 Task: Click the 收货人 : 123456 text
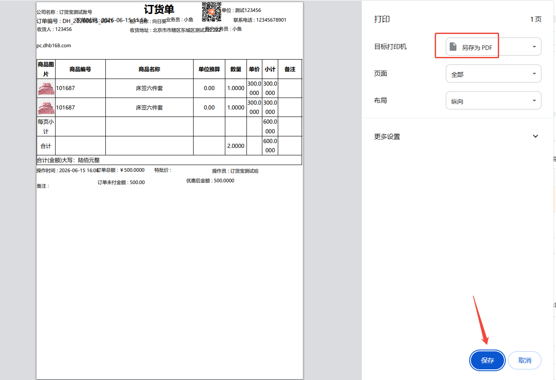tap(54, 29)
